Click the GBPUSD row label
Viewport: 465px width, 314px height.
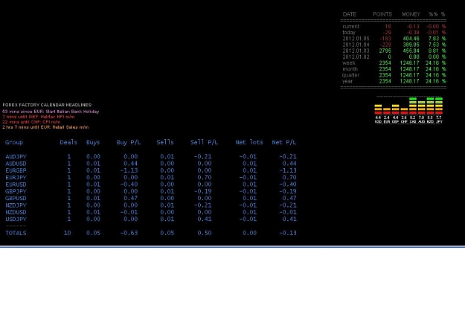click(x=16, y=198)
